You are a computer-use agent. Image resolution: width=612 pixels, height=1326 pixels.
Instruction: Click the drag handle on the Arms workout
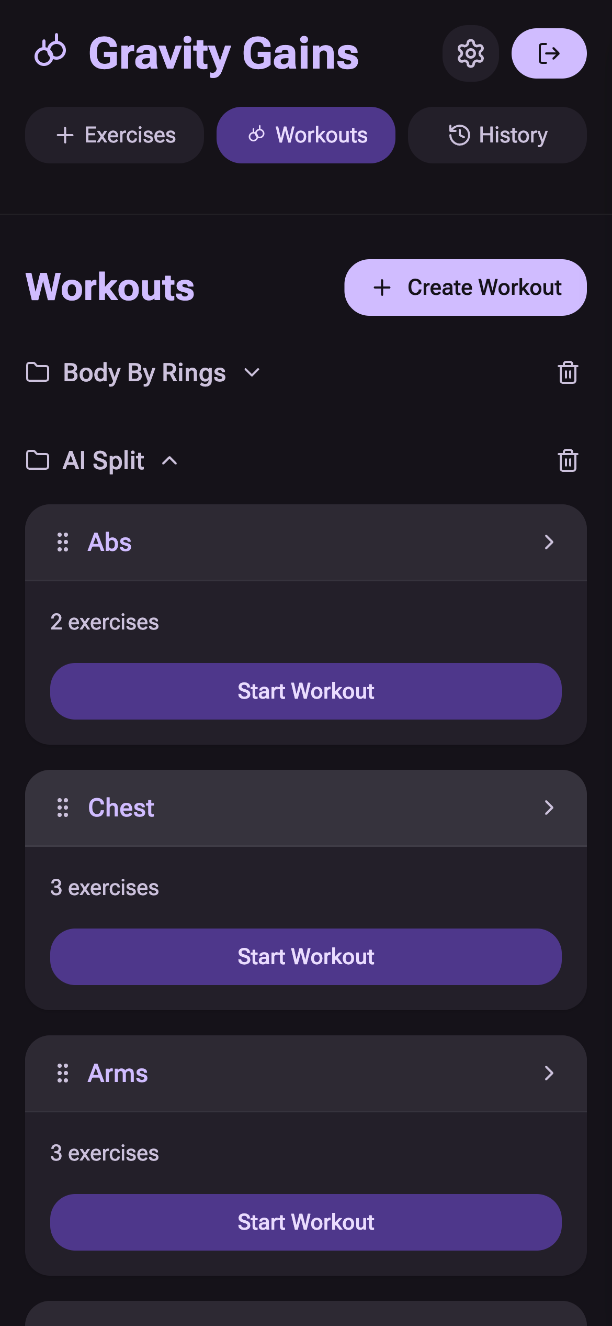pyautogui.click(x=62, y=1074)
